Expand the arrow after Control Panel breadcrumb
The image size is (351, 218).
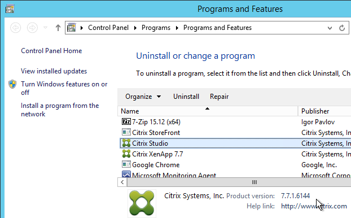135,28
